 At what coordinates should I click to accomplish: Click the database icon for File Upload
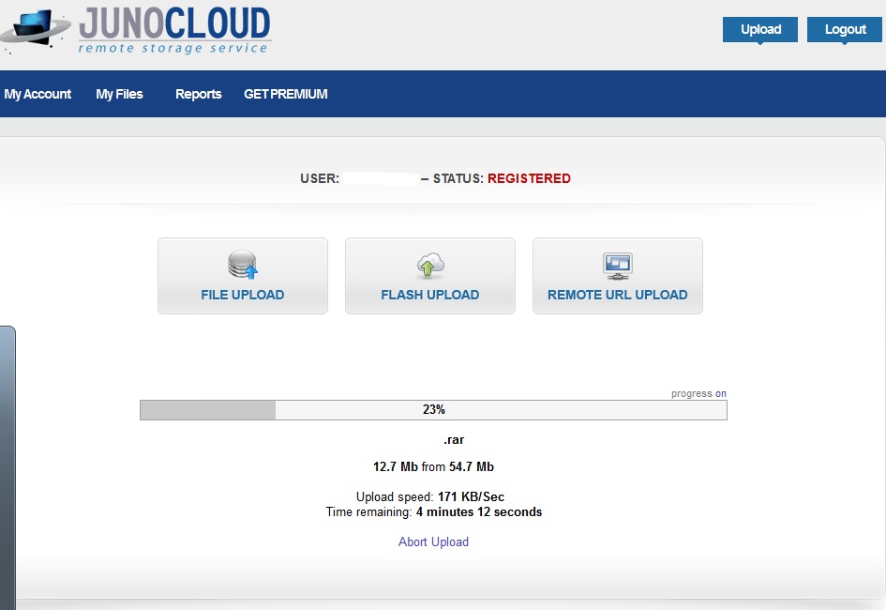pyautogui.click(x=243, y=266)
